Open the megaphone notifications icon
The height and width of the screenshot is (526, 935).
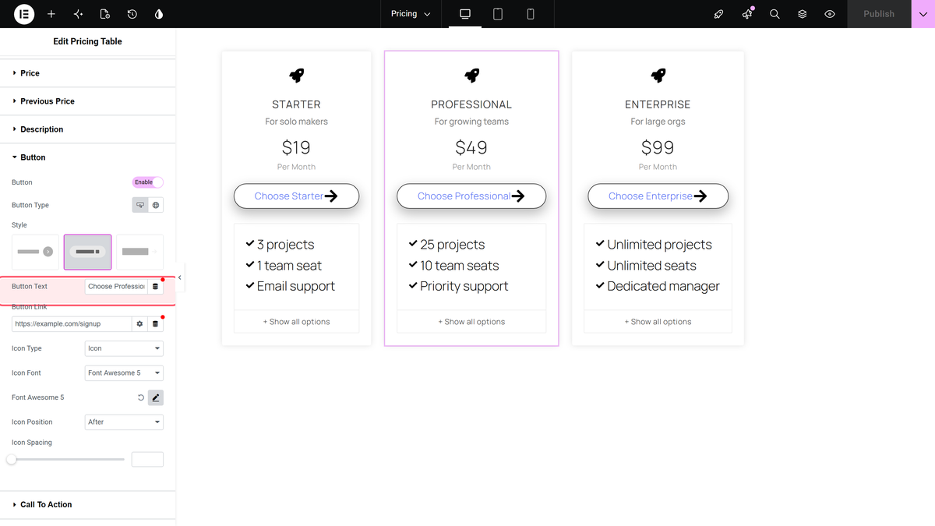(747, 14)
